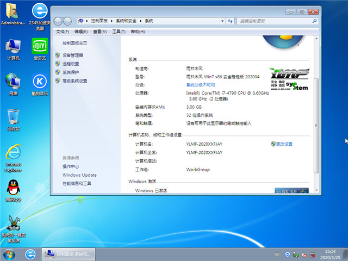The width and height of the screenshot is (348, 261).
Task: Expand the arrow after 控制面板 in address bar
Action: (x=111, y=21)
